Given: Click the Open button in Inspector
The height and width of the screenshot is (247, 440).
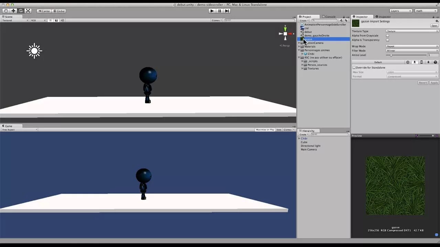Looking at the screenshot, I should (x=434, y=26).
